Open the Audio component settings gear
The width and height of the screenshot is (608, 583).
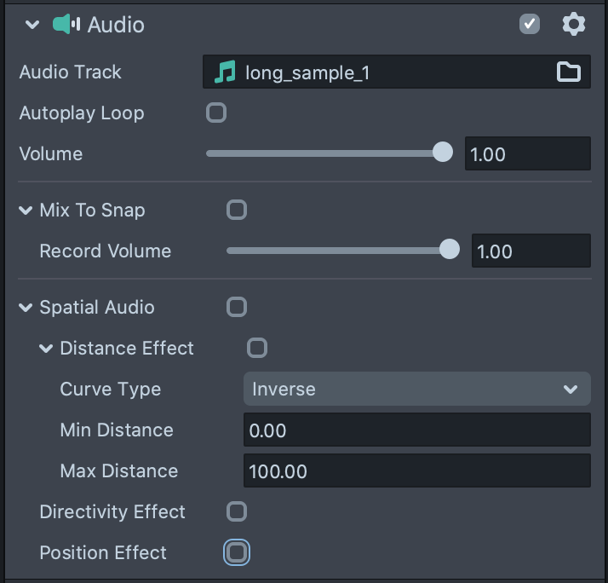pyautogui.click(x=574, y=25)
